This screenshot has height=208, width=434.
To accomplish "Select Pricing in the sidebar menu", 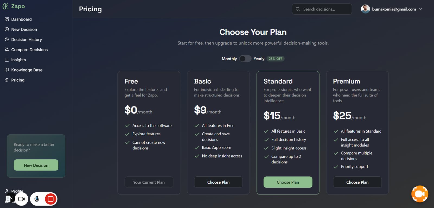I will [x=15, y=80].
